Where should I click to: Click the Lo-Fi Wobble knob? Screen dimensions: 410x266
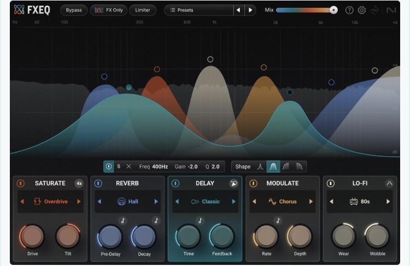pyautogui.click(x=377, y=236)
